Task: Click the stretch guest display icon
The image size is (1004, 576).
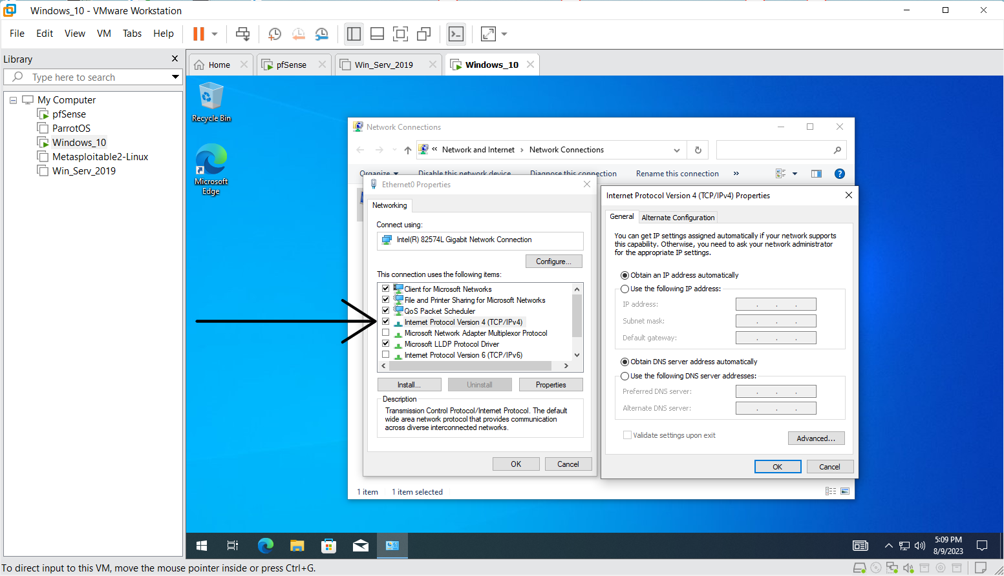Action: [x=489, y=34]
